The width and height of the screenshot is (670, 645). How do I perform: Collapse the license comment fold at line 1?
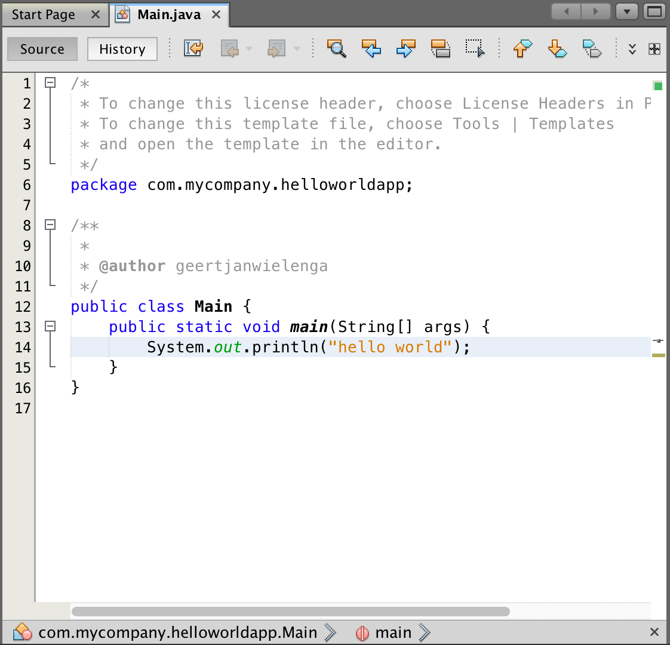50,84
